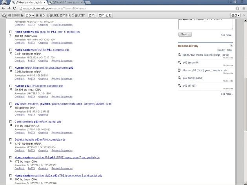The width and height of the screenshot is (247, 185).
Task: Click the page vertical scrollbar thumb
Action: (x=245, y=104)
